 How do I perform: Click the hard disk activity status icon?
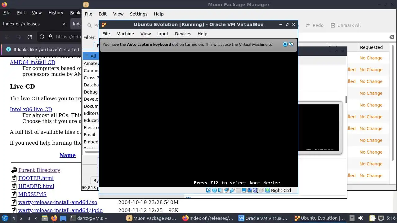tap(208, 190)
